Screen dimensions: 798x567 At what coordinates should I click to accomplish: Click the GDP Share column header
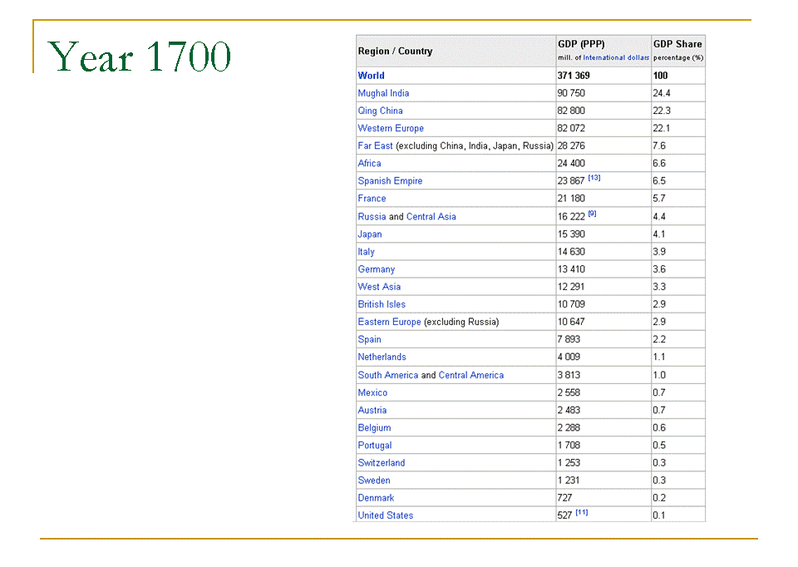(x=677, y=44)
